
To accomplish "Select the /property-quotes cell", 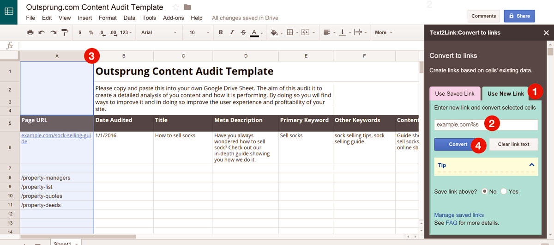I will pos(57,196).
